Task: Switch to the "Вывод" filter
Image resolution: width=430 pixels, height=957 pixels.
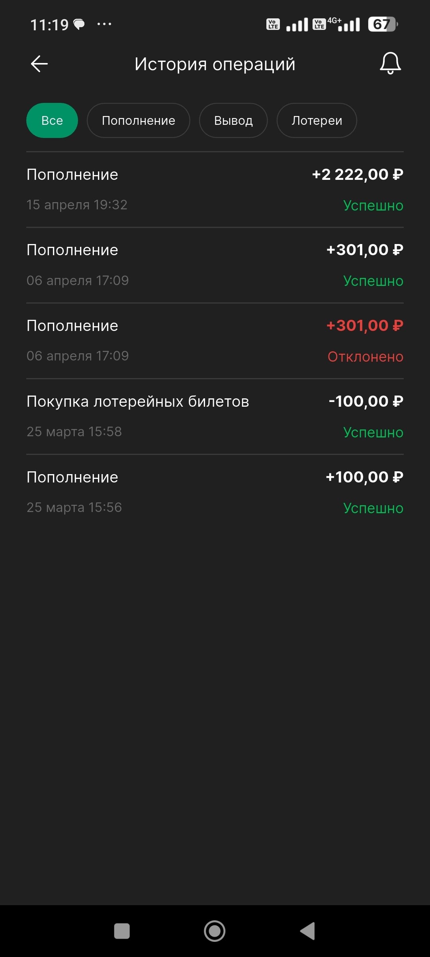Action: point(233,120)
